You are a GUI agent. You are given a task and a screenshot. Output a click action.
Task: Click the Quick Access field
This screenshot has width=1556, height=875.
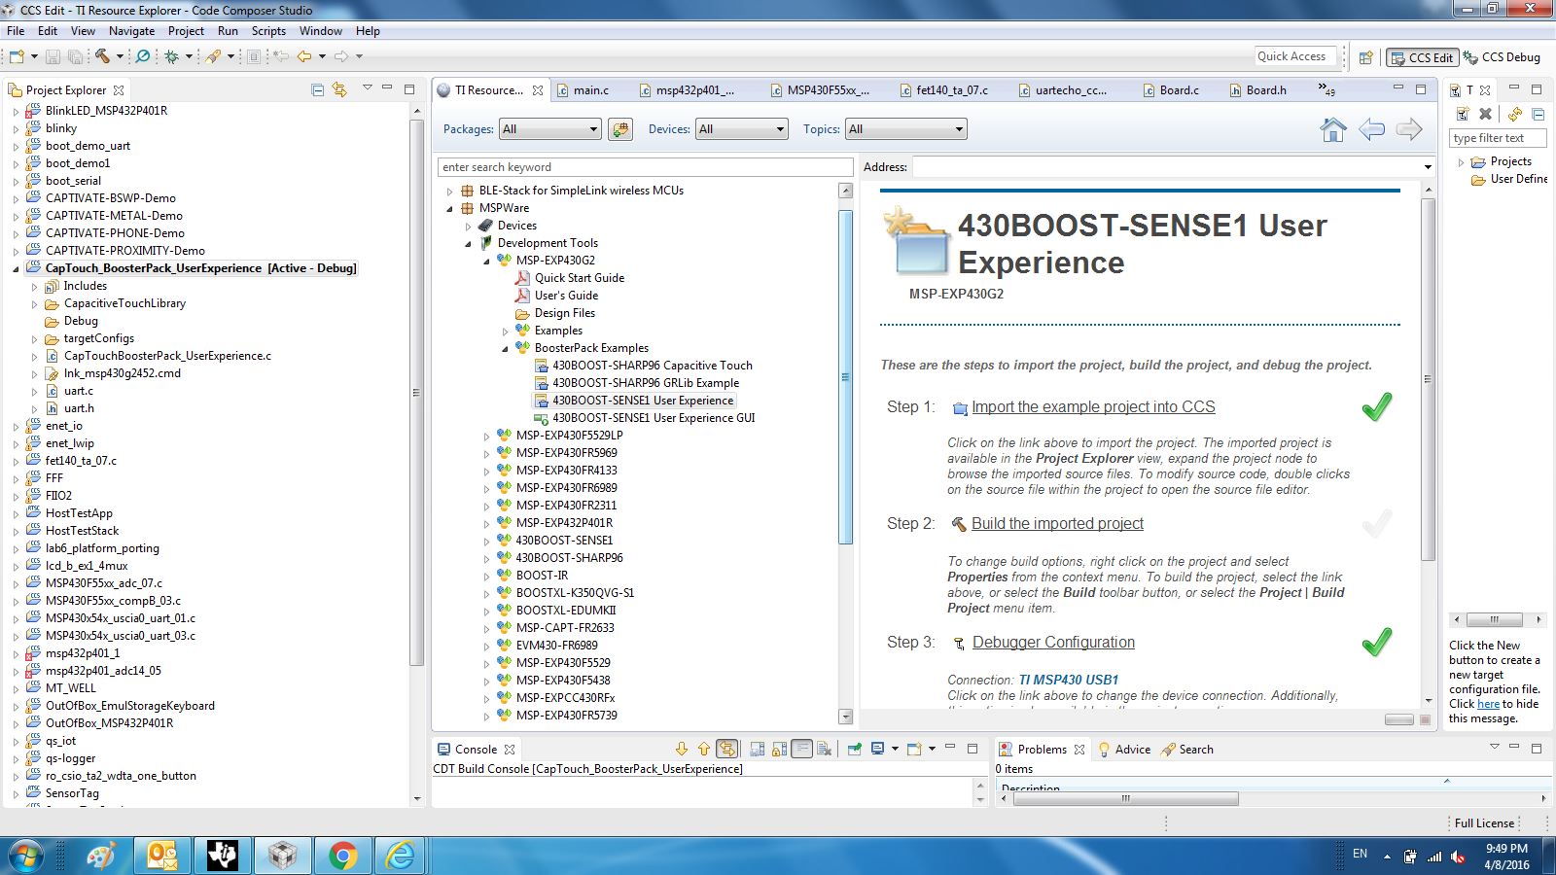pyautogui.click(x=1294, y=56)
